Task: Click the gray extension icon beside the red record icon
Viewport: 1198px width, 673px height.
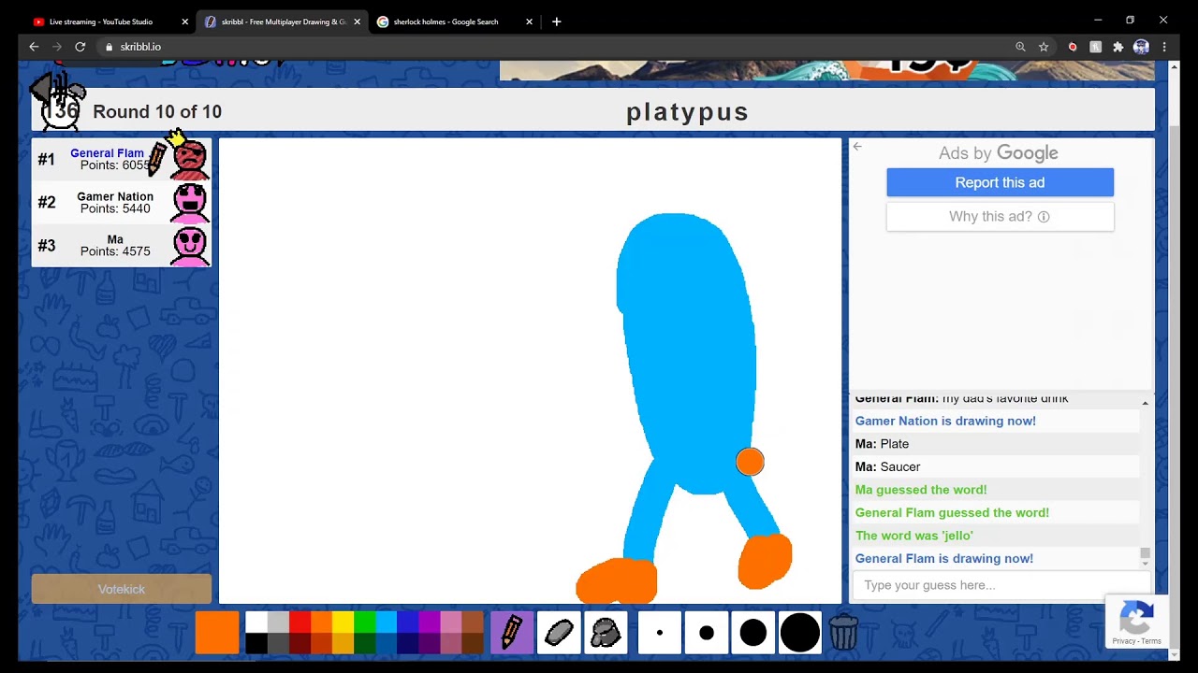Action: [1095, 47]
